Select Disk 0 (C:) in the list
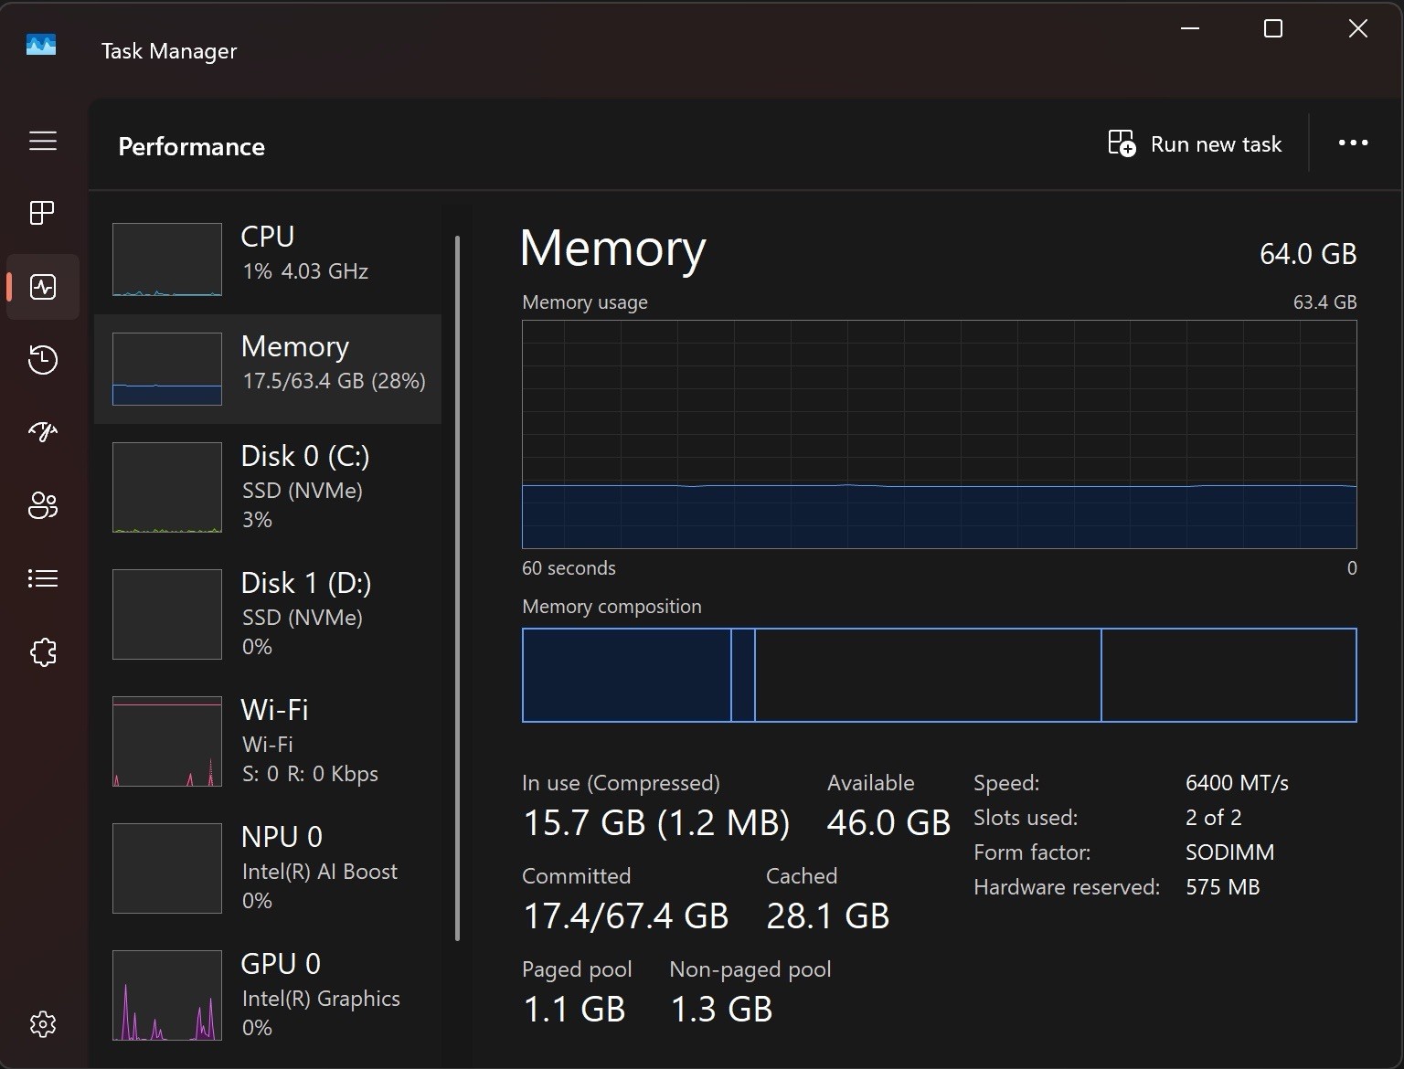The width and height of the screenshot is (1404, 1069). (268, 487)
